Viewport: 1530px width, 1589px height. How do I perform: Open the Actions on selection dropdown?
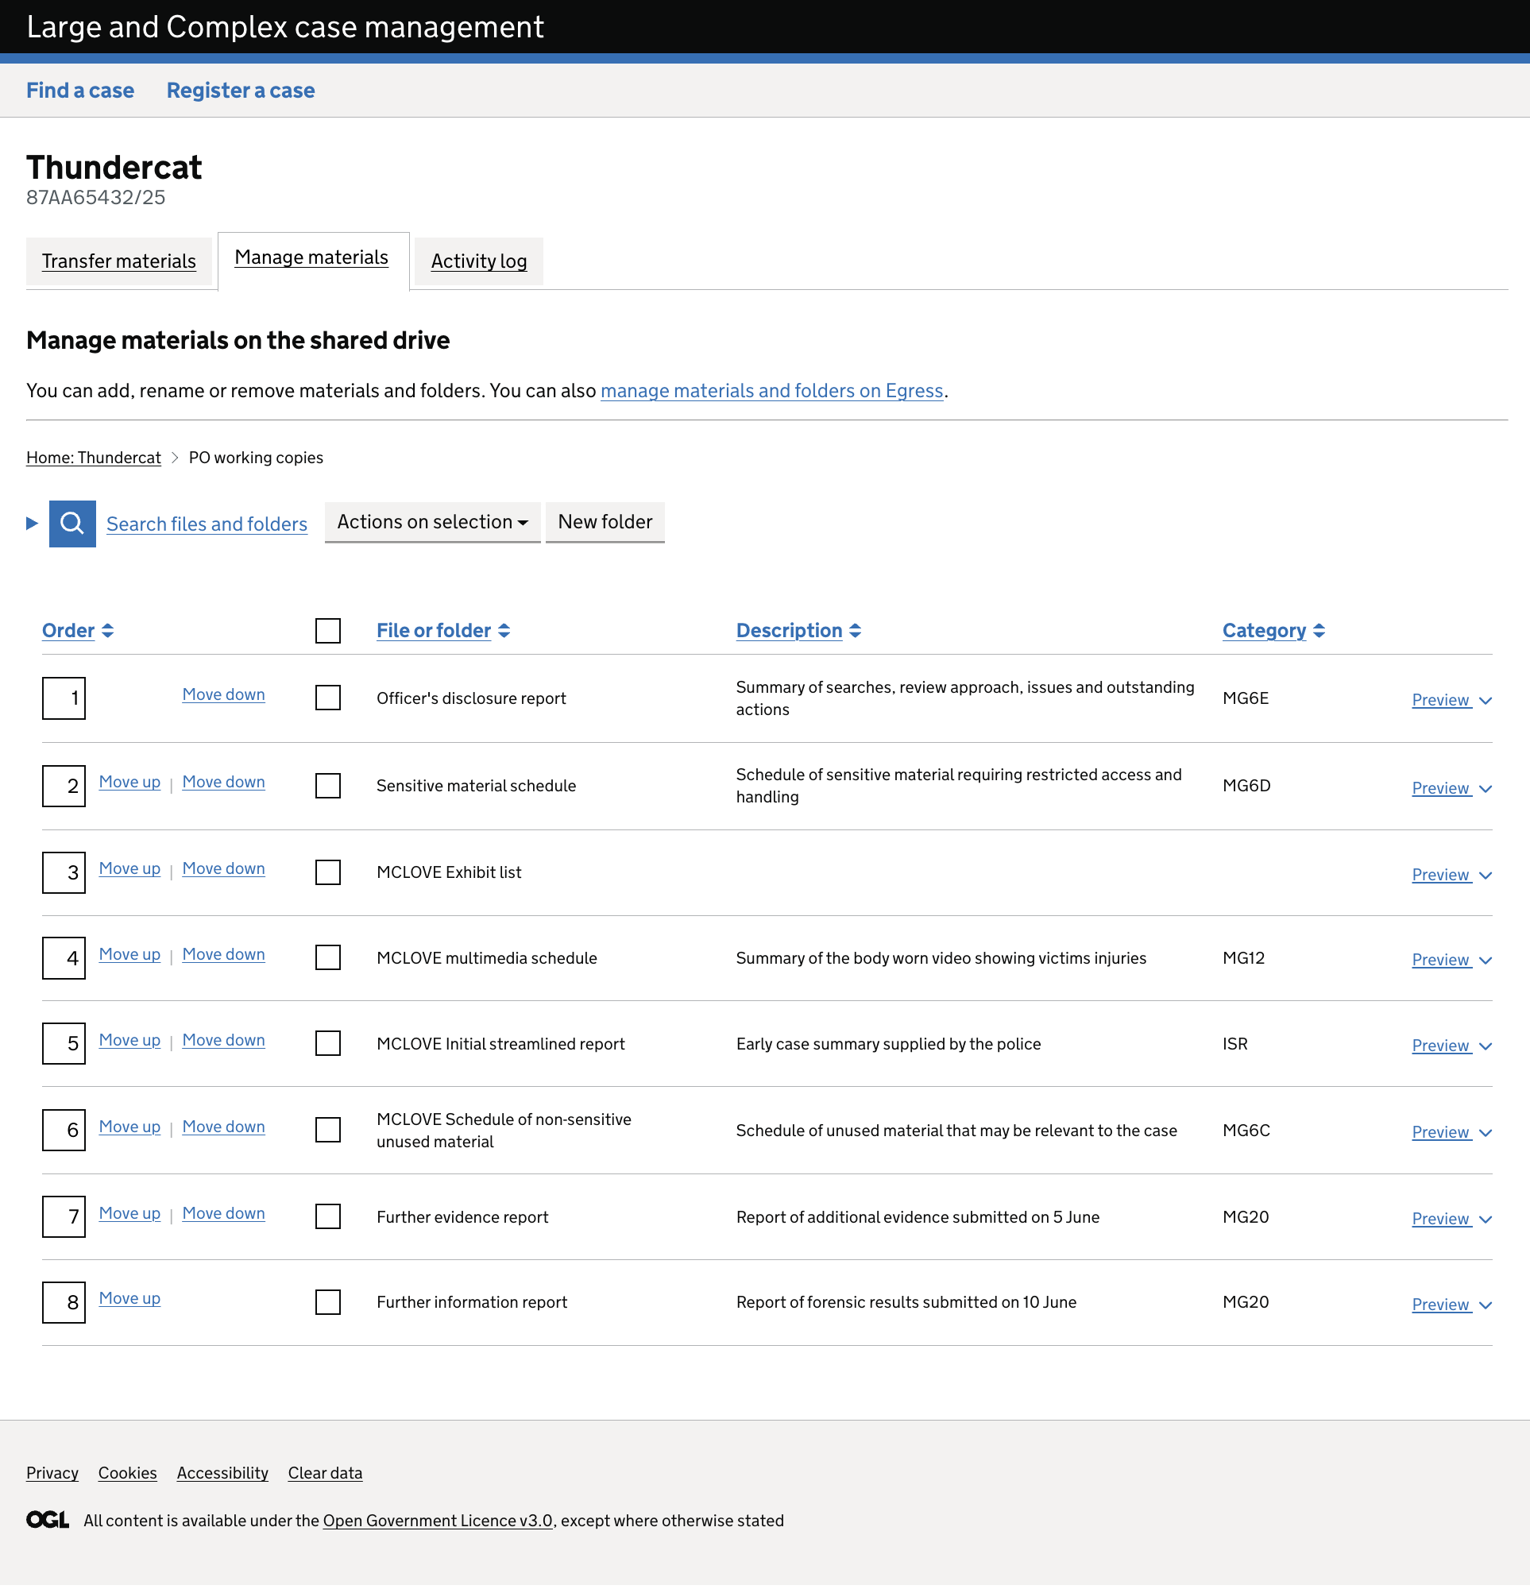pyautogui.click(x=432, y=522)
